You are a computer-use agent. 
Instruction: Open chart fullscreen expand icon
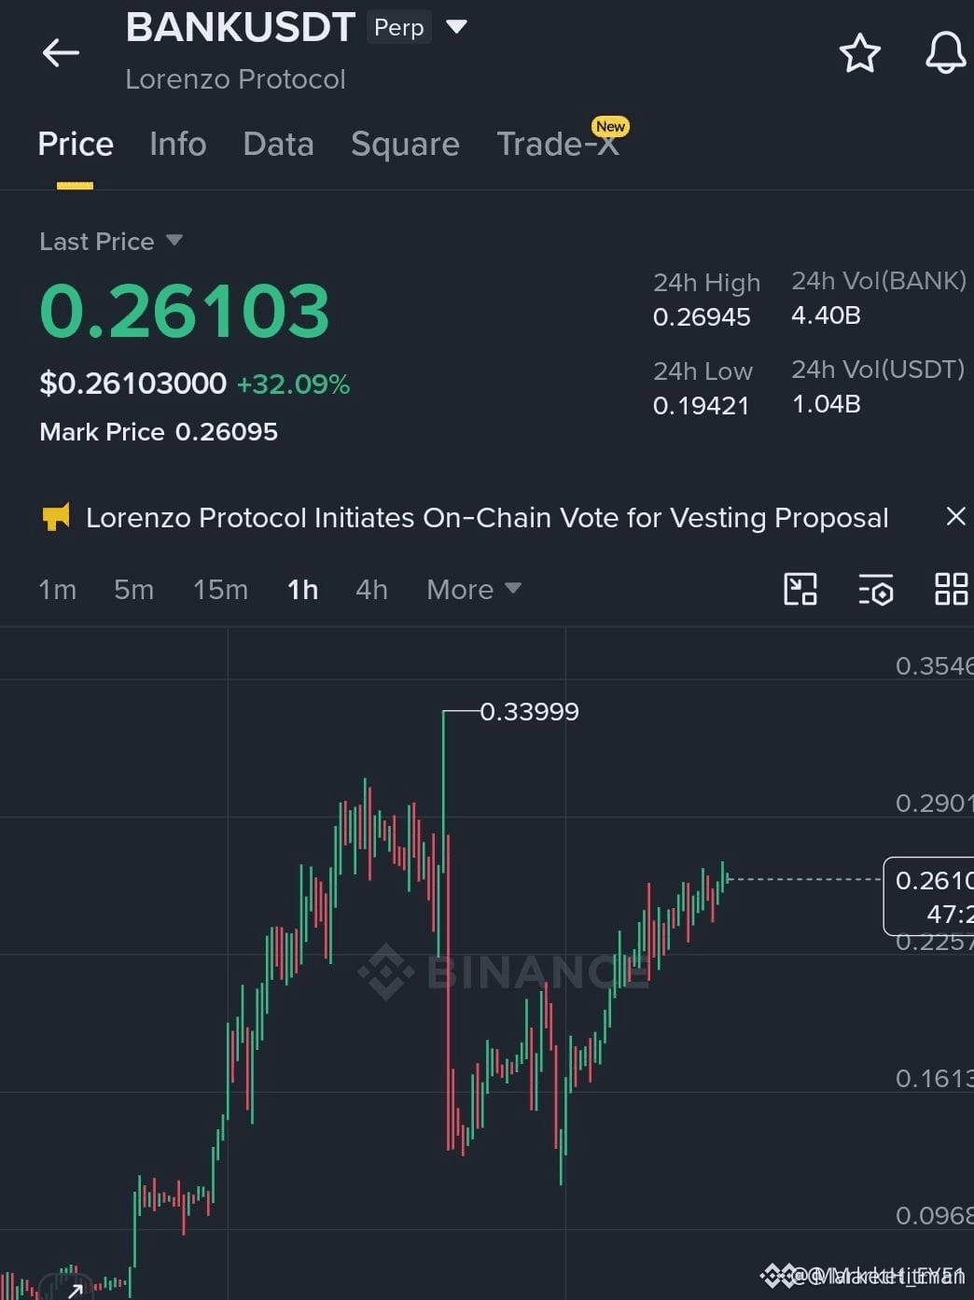800,589
